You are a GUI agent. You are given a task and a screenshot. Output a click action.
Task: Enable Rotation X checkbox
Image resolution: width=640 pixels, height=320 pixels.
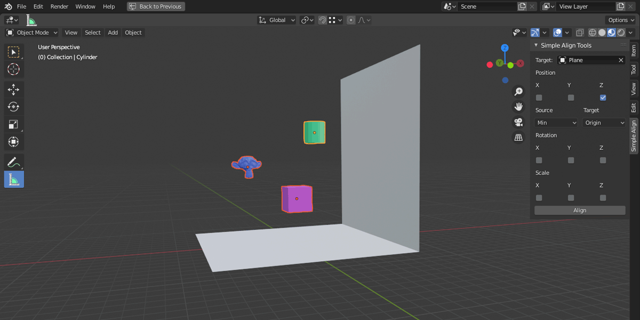point(539,160)
